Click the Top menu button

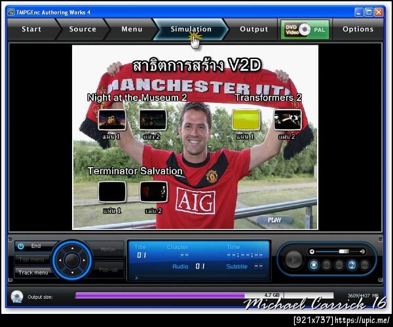31,260
